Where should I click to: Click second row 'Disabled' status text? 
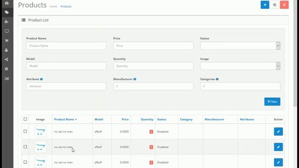click(163, 147)
